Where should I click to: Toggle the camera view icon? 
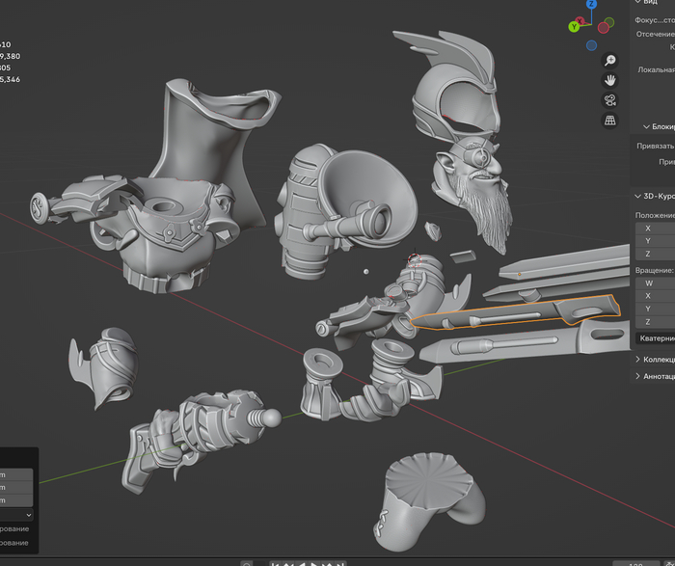610,100
